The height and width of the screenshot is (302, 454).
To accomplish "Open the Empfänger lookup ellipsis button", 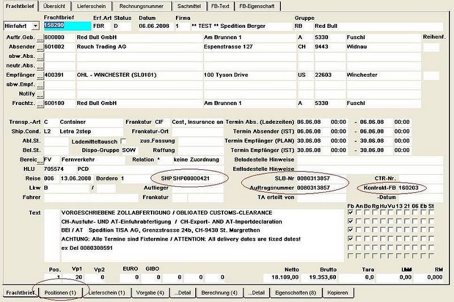I will click(x=40, y=76).
